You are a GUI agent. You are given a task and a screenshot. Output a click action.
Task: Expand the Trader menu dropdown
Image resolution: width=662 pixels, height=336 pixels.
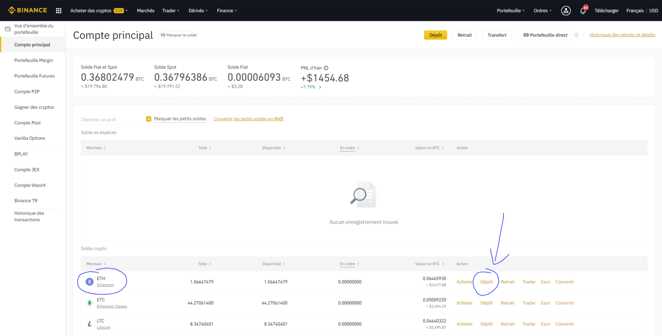click(171, 10)
